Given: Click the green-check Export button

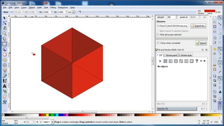Looking at the screenshot, I should point(201,43).
